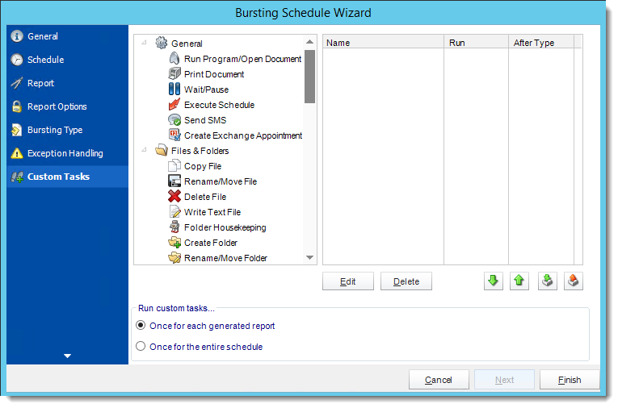Viewport: 618px width, 408px height.
Task: Select the Create Folder task
Action: tap(211, 243)
